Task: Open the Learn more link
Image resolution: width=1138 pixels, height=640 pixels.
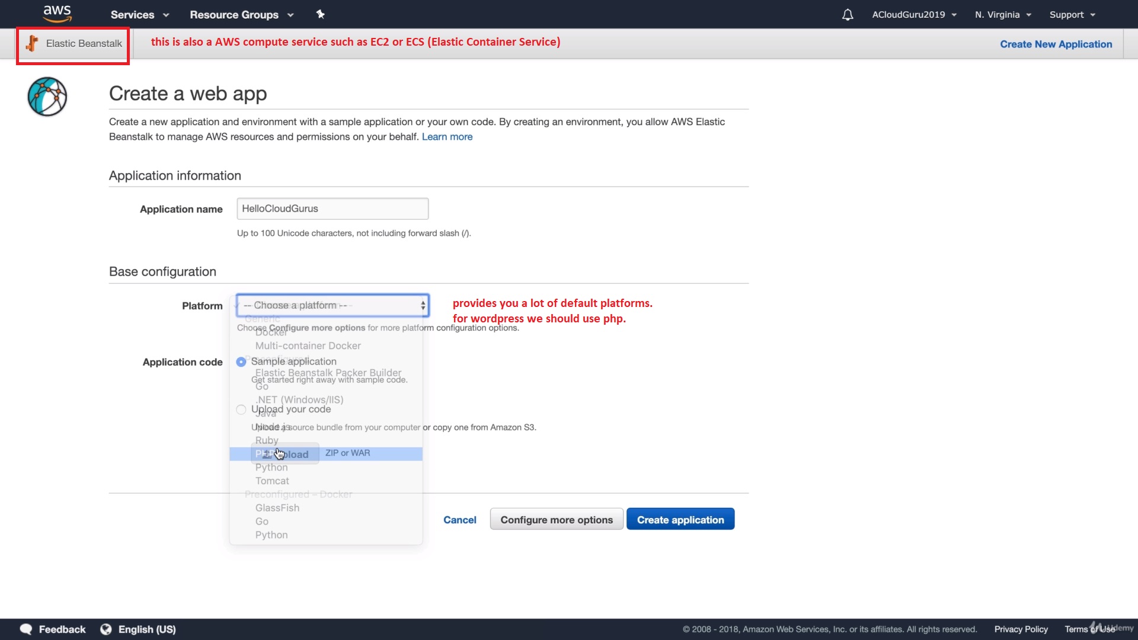Action: point(447,137)
